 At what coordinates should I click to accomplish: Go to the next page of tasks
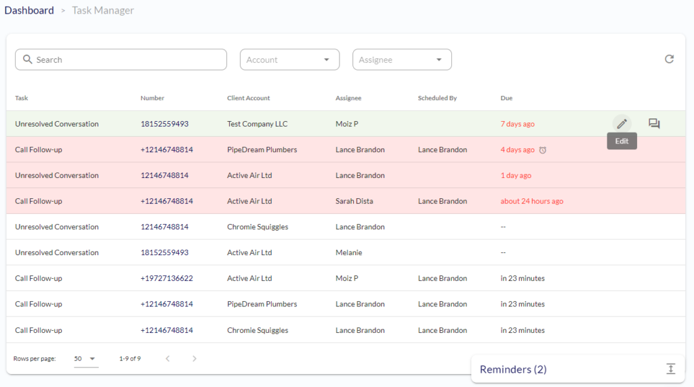(195, 359)
